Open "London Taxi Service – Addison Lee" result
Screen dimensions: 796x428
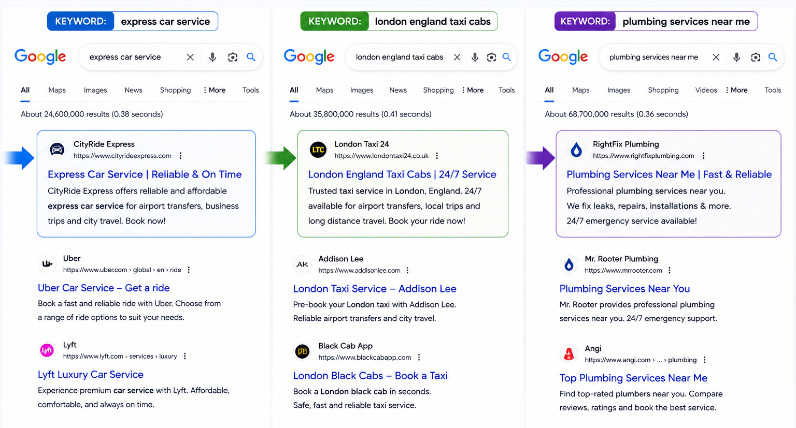(375, 289)
